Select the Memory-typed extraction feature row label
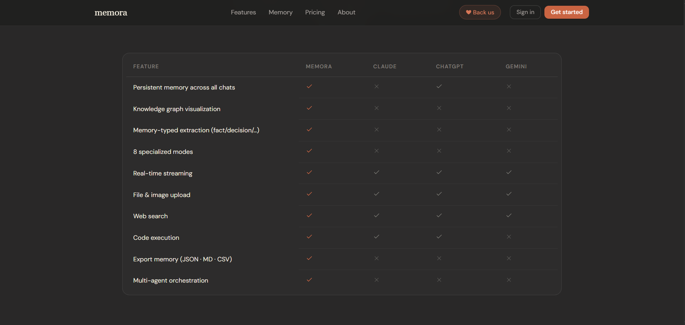This screenshot has height=325, width=685. pos(196,130)
